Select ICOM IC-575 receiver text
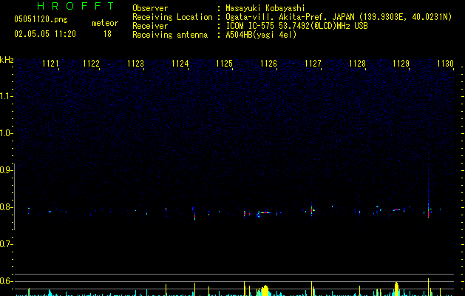465x296 pixels. 296,26
